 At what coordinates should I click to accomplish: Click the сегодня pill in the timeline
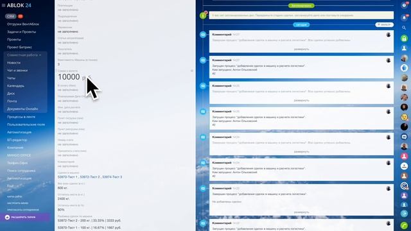pyautogui.click(x=301, y=24)
